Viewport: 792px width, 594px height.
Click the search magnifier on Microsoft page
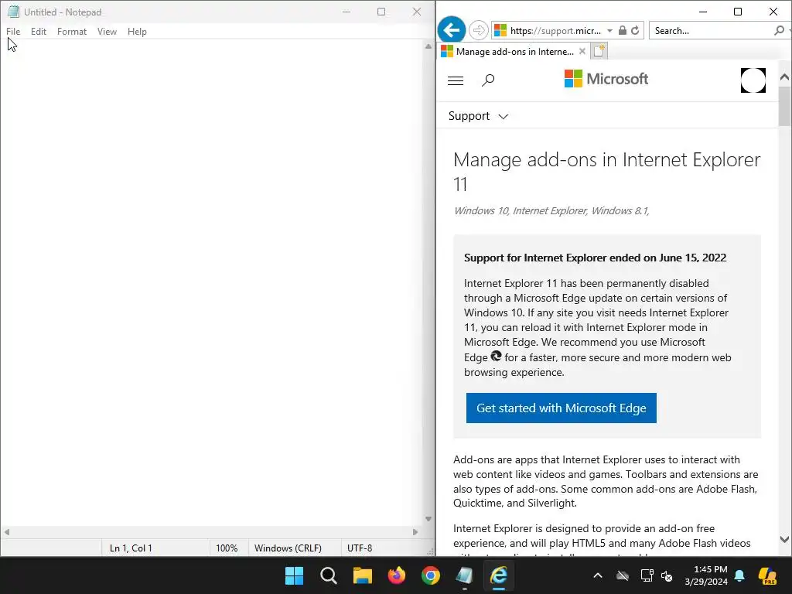pyautogui.click(x=488, y=80)
